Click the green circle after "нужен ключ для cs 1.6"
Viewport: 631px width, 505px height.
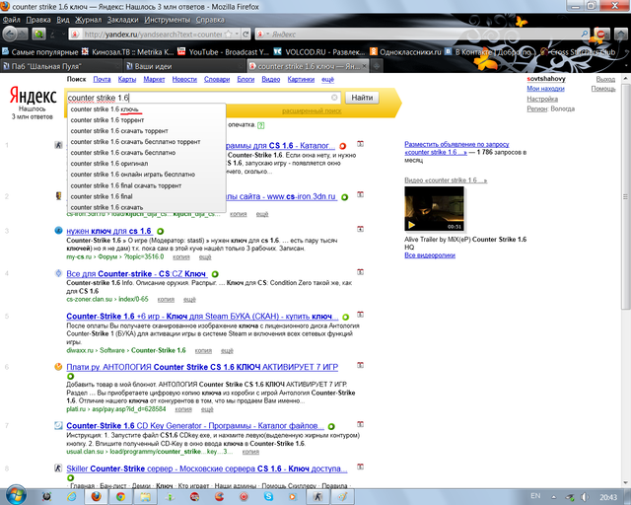point(160,232)
